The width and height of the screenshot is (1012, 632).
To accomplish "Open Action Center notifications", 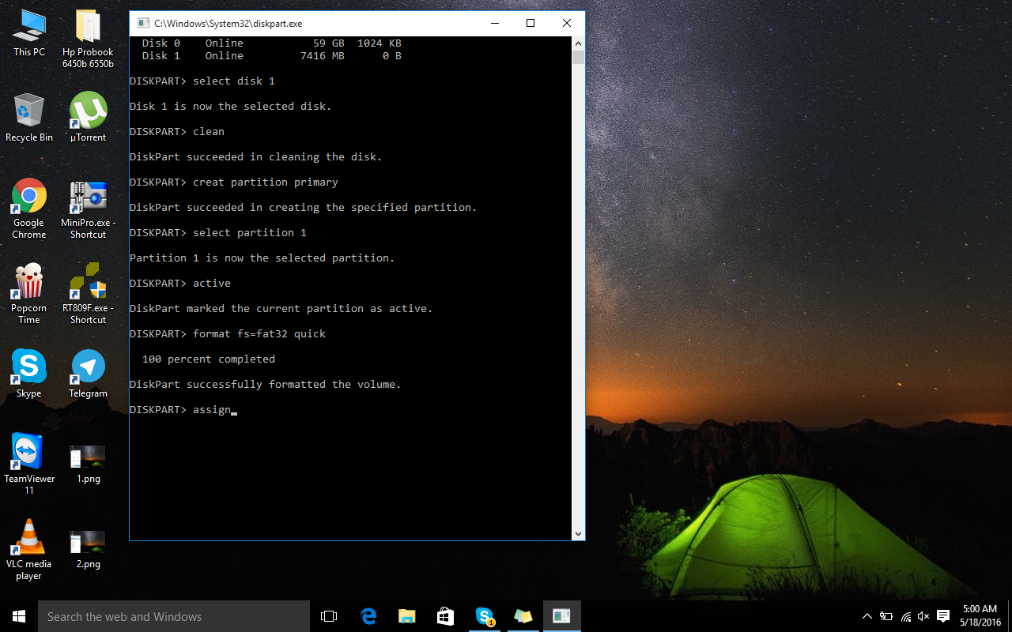I will coord(942,616).
